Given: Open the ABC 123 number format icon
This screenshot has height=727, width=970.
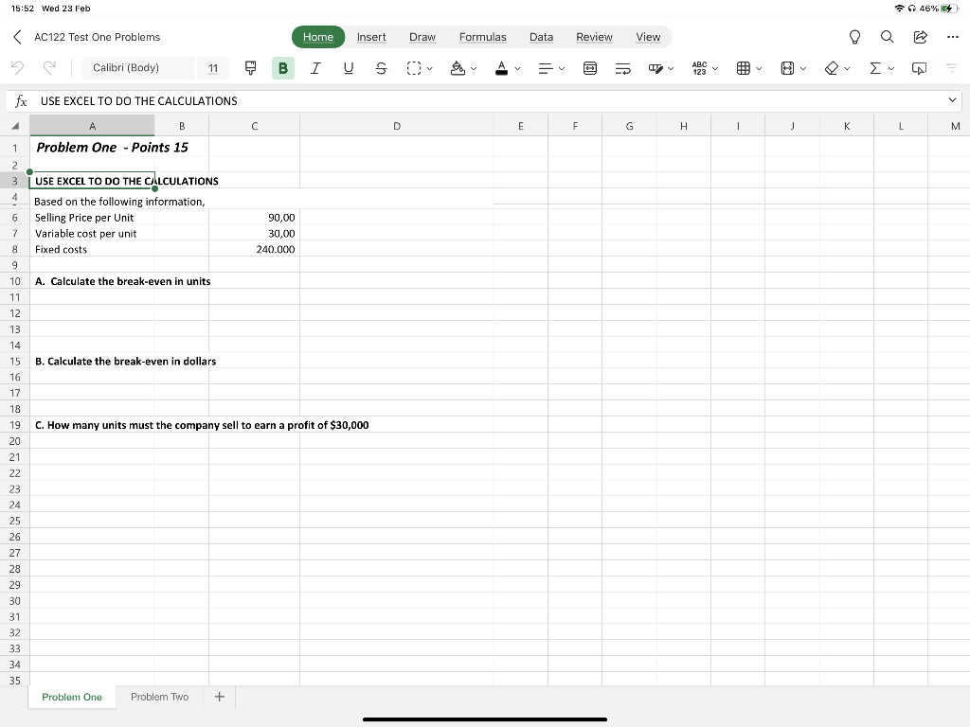Looking at the screenshot, I should tap(700, 68).
